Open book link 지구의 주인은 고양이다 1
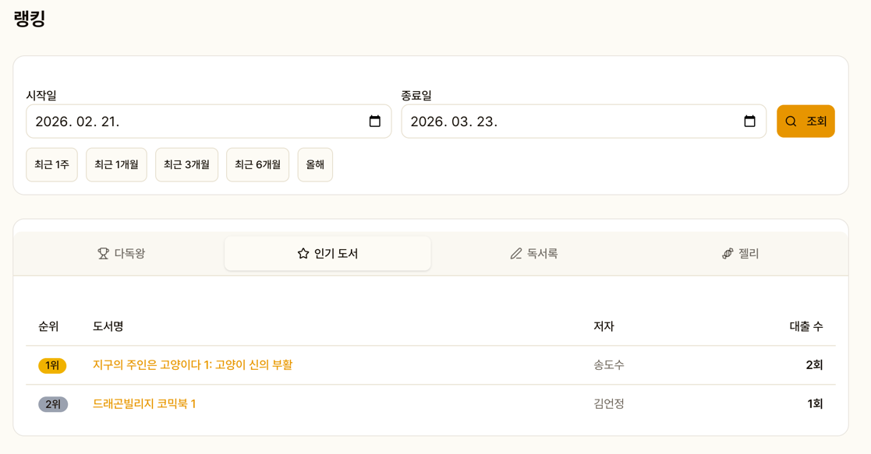Image resolution: width=871 pixels, height=454 pixels. [x=193, y=365]
